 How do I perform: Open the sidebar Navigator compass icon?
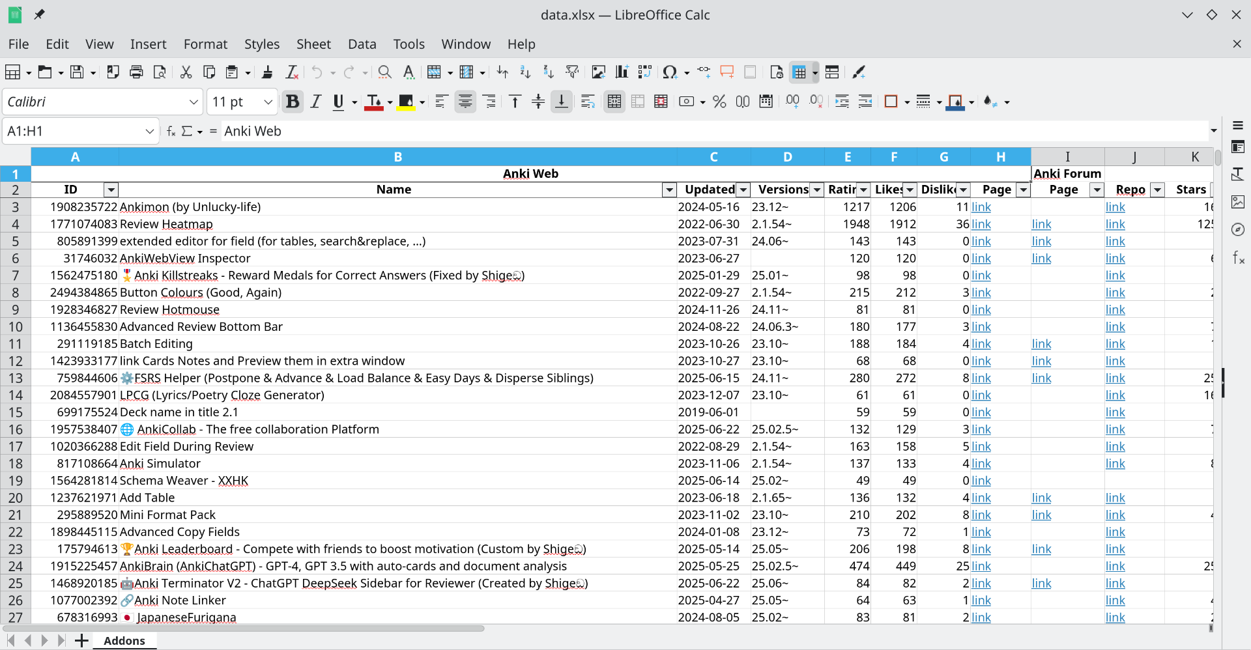1238,229
